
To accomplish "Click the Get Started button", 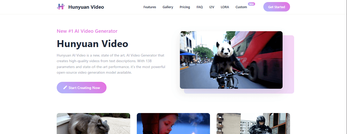I will 277,7.
